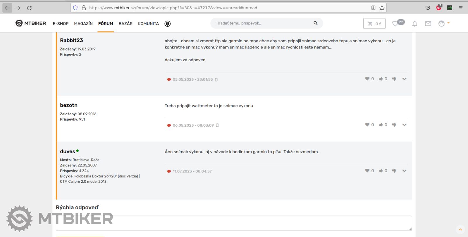The width and height of the screenshot is (468, 237).
Task: Open the shopping cart showing 0 €
Action: pyautogui.click(x=374, y=24)
